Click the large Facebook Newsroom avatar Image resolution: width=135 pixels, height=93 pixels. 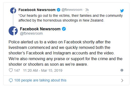coord(13,31)
